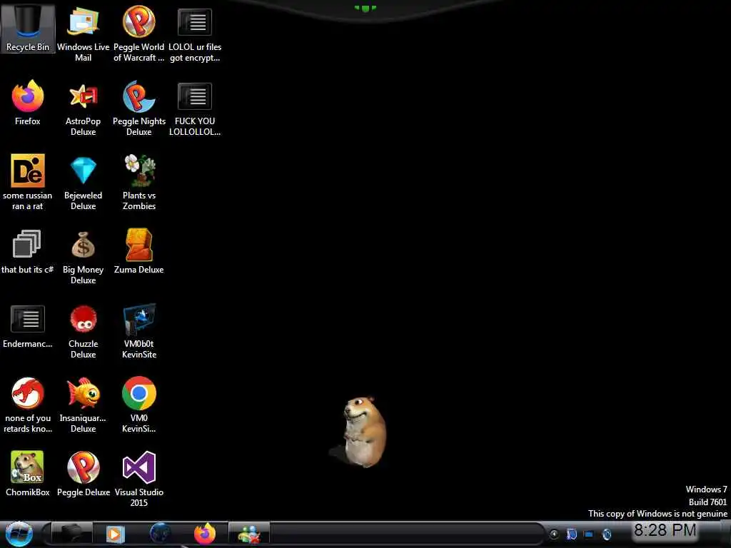Select Zuma Deluxe shortcut
Viewport: 731px width, 548px height.
click(139, 250)
